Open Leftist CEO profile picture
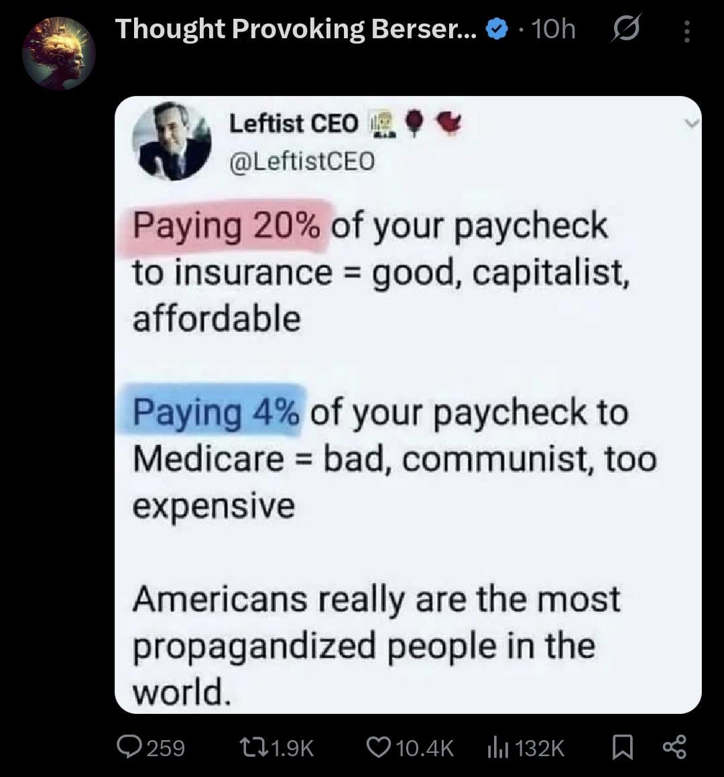 point(172,141)
